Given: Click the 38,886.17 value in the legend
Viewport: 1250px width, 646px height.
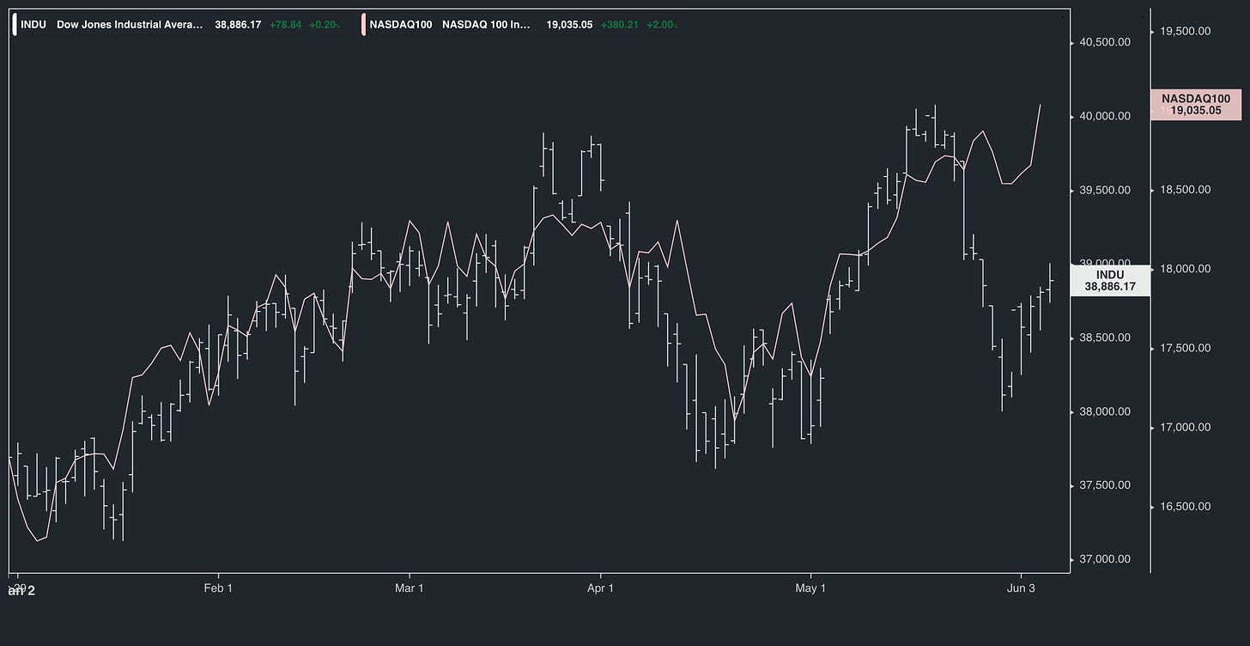Looking at the screenshot, I should [x=238, y=25].
